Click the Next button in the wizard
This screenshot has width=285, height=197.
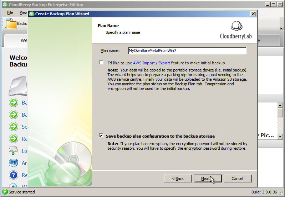(x=208, y=179)
